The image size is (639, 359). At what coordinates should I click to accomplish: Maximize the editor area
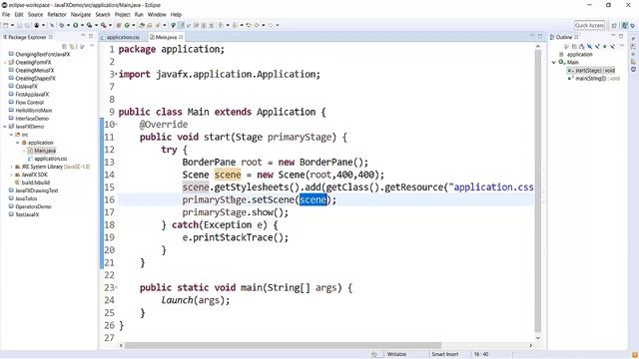[x=540, y=36]
